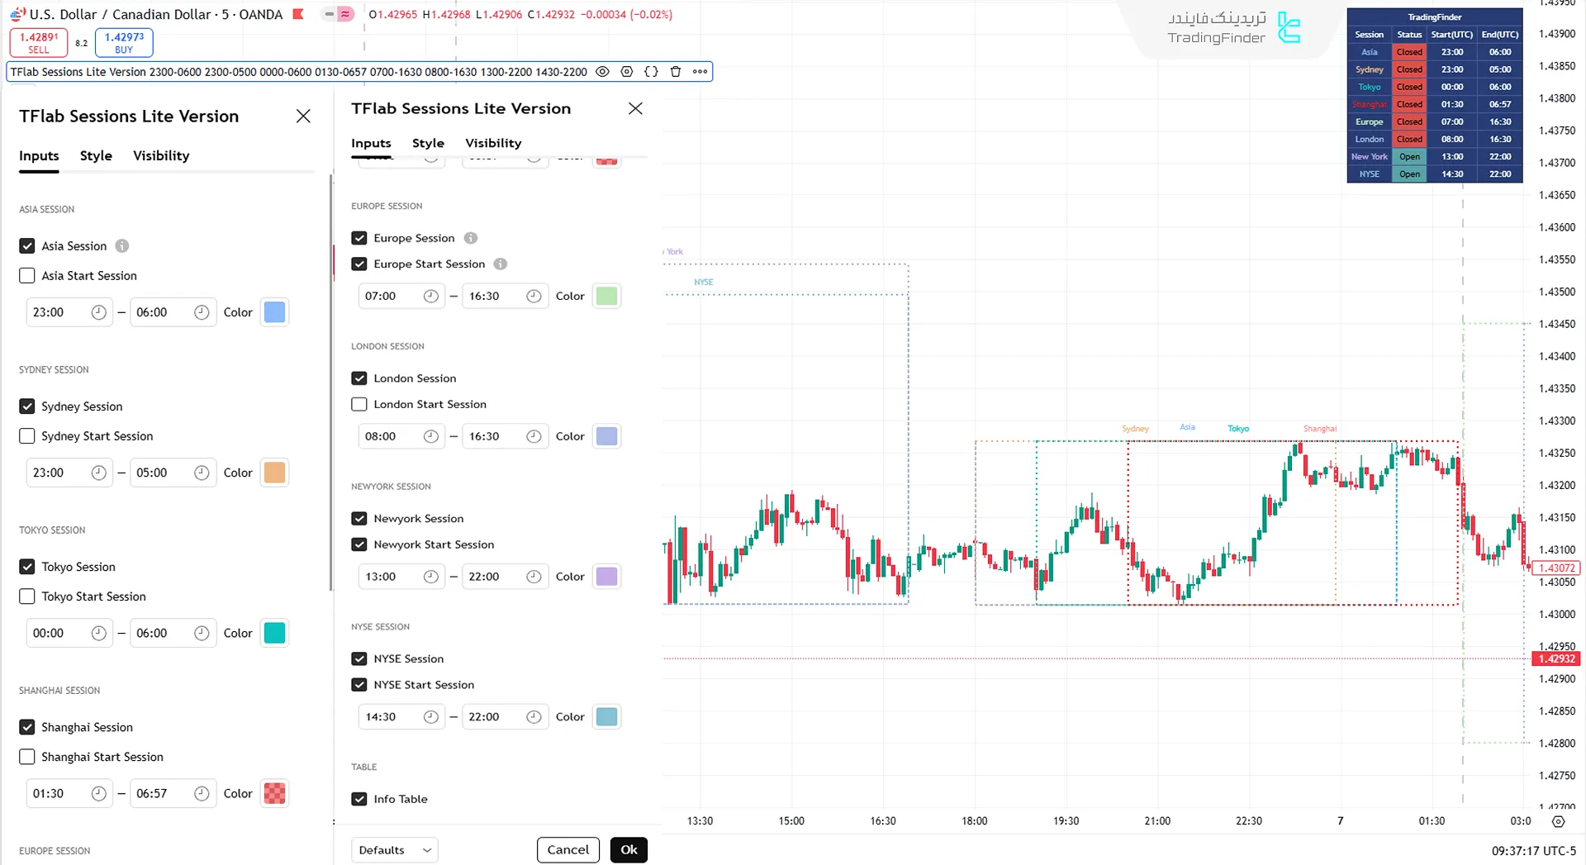The image size is (1586, 865).
Task: Open clock picker for Europe start time 07:00
Action: tap(430, 296)
